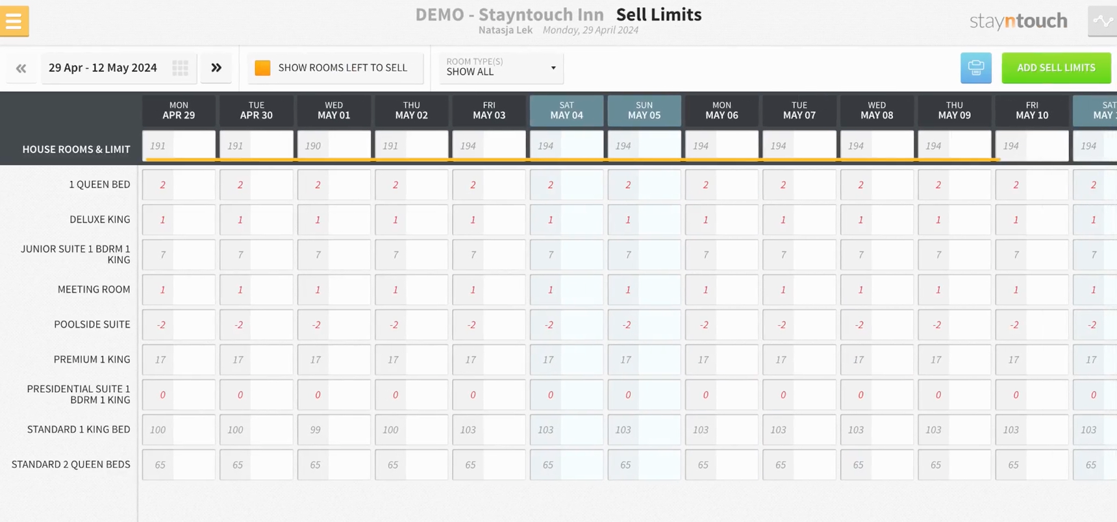Select the MON APR 29 column header
The height and width of the screenshot is (522, 1117).
coord(179,110)
